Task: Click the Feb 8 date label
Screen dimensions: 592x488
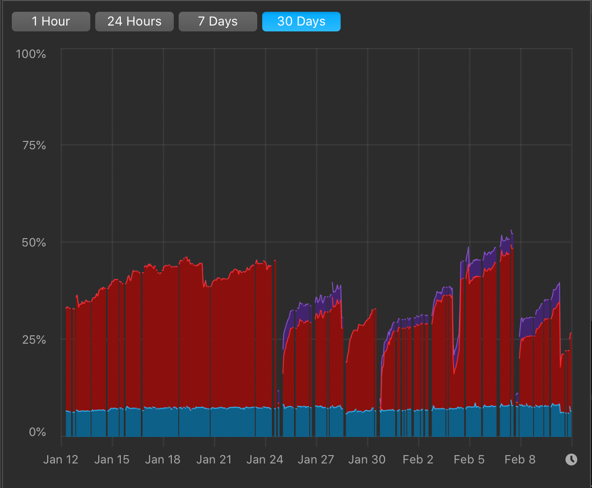Action: [520, 460]
